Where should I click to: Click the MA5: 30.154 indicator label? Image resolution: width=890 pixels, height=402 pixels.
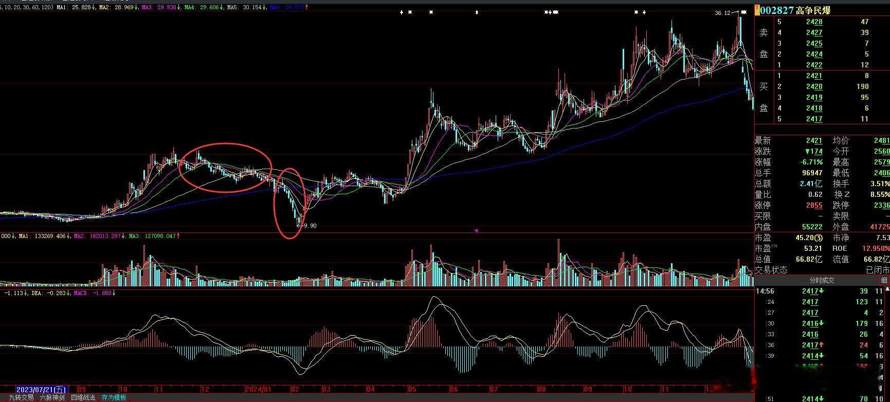(247, 8)
